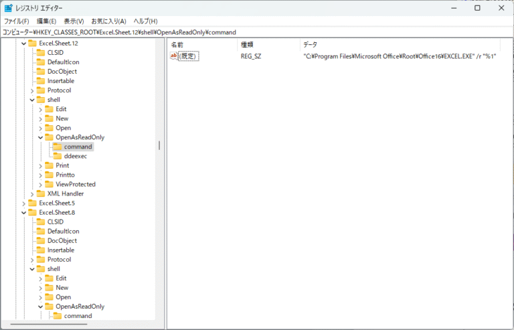Expand the Edit key under Excel.Sheet.12 shell

tap(40, 110)
